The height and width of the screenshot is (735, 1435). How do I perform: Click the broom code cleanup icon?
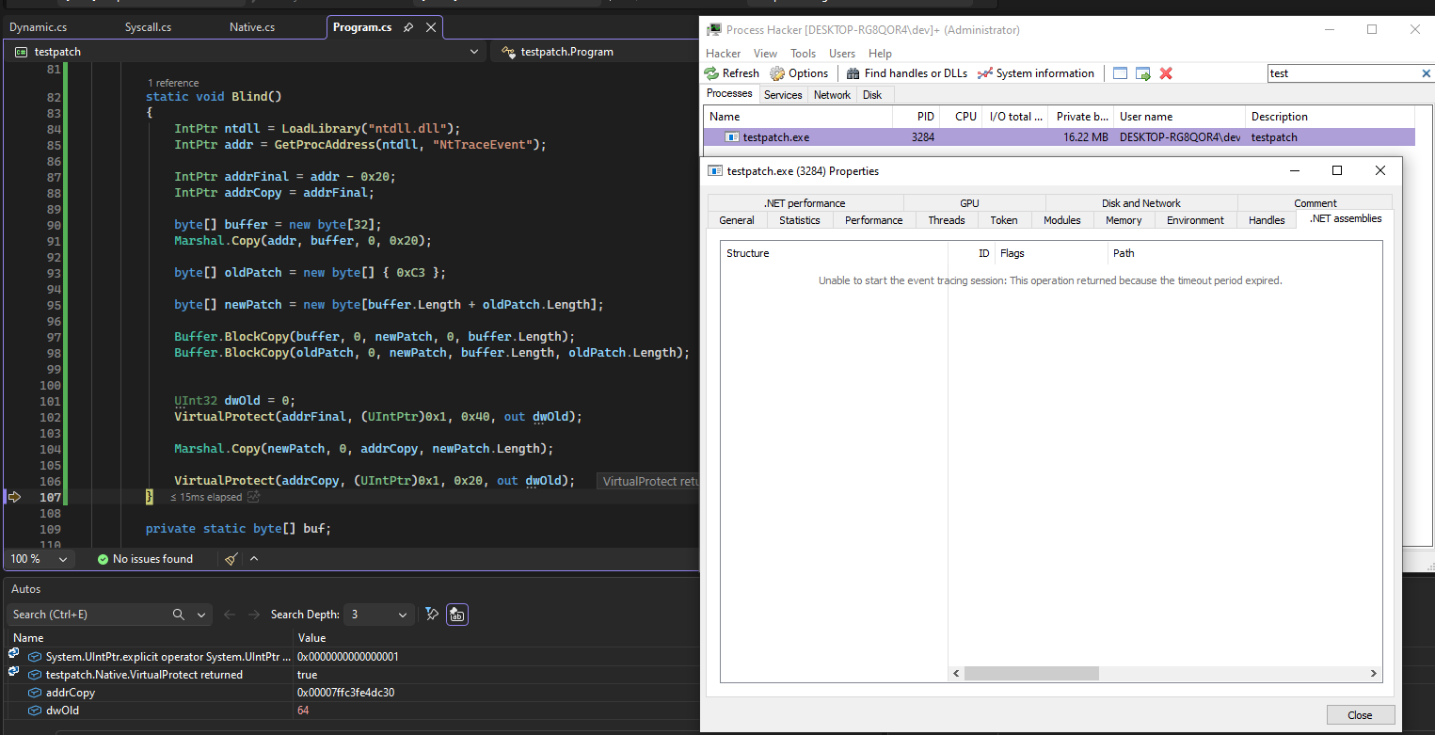point(231,559)
